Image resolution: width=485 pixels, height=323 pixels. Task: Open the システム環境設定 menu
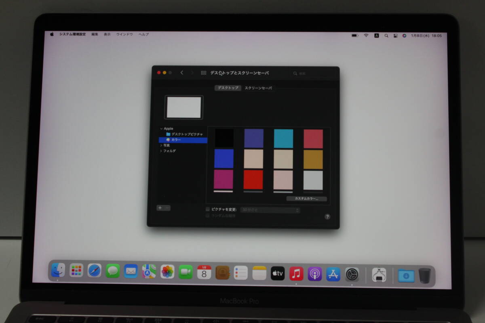(x=72, y=34)
